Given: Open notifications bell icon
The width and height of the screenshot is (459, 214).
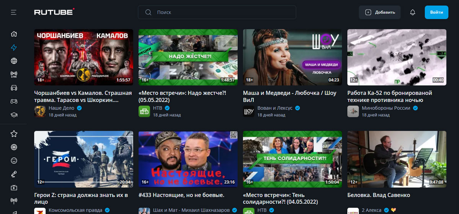Looking at the screenshot, I should 412,12.
